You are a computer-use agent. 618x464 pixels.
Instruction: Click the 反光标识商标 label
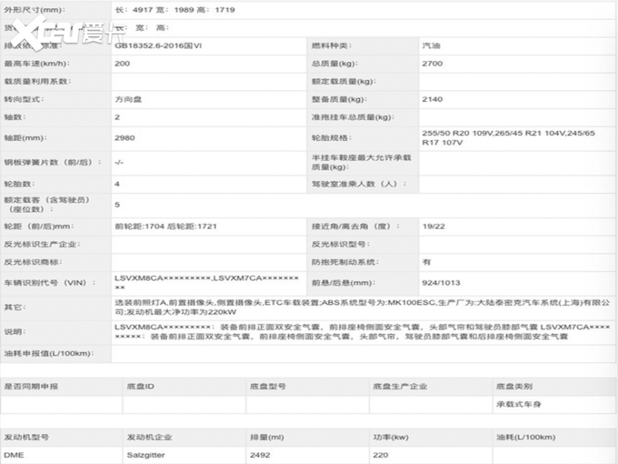[x=33, y=262]
